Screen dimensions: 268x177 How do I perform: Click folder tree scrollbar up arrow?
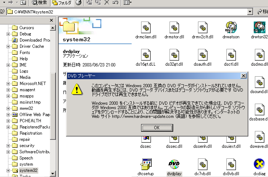click(x=53, y=28)
